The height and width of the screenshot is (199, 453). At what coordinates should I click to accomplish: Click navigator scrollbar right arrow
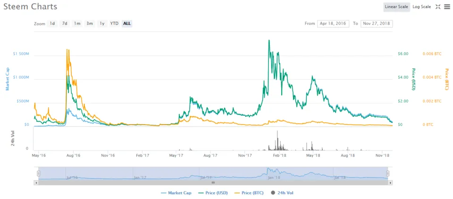390,183
